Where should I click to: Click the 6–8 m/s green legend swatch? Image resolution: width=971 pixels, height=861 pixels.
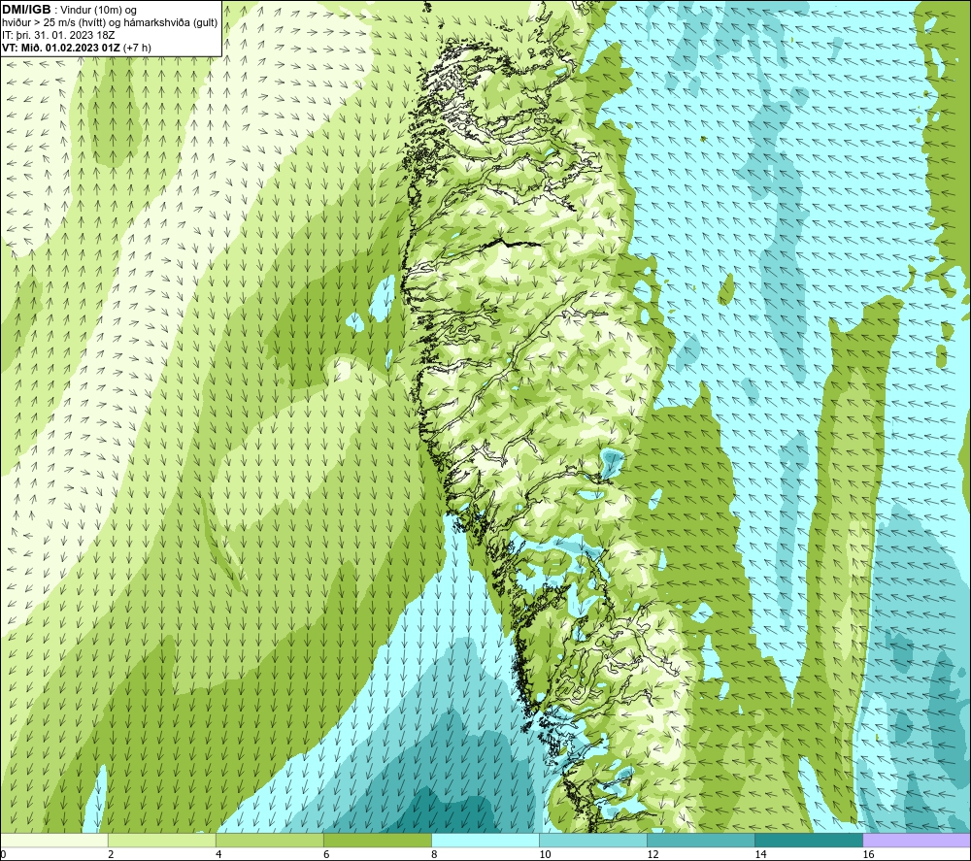pyautogui.click(x=377, y=840)
